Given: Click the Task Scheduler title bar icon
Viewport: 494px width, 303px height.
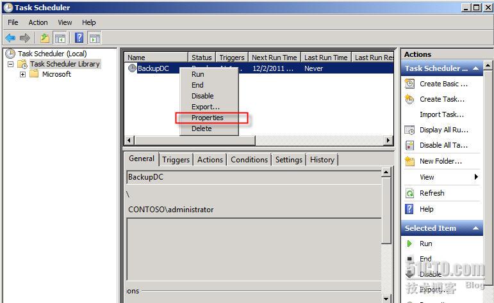Looking at the screenshot, I should click(8, 8).
